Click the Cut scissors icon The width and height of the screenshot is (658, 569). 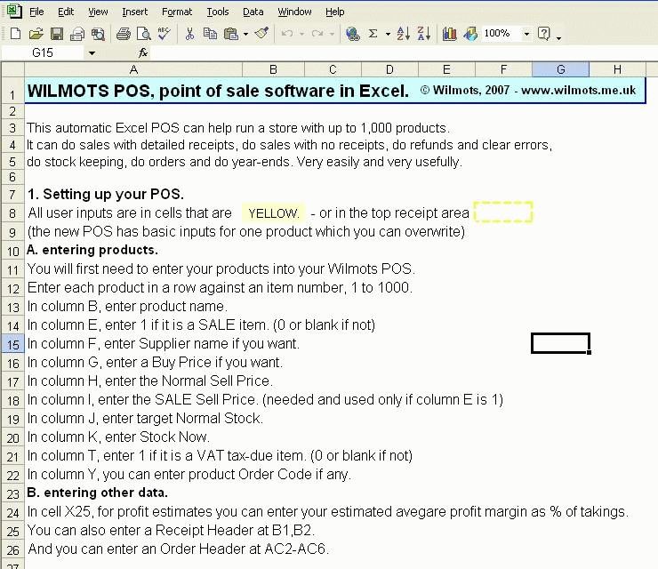(x=189, y=33)
